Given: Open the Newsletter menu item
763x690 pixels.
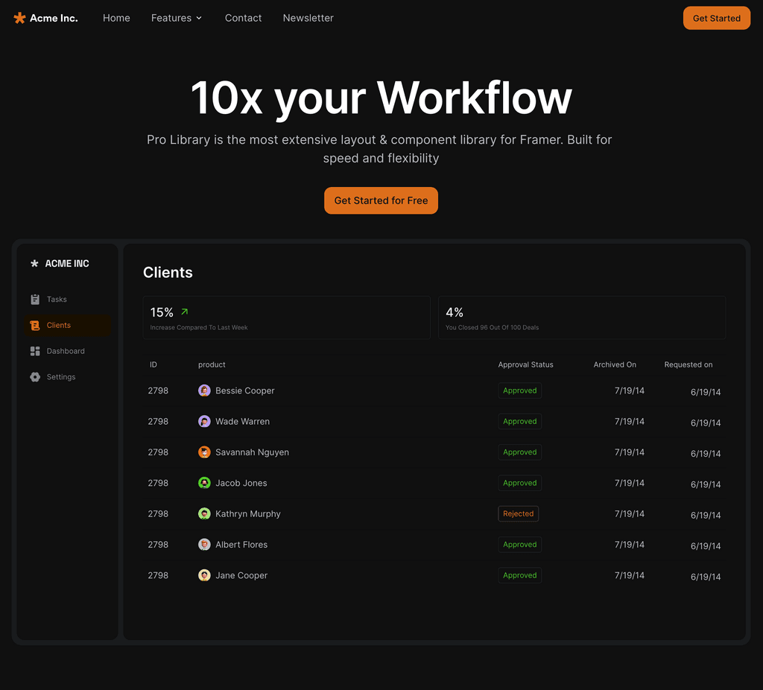Looking at the screenshot, I should coord(308,18).
